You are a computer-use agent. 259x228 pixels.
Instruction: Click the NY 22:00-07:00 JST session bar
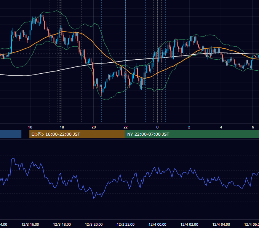pyautogui.click(x=192, y=134)
